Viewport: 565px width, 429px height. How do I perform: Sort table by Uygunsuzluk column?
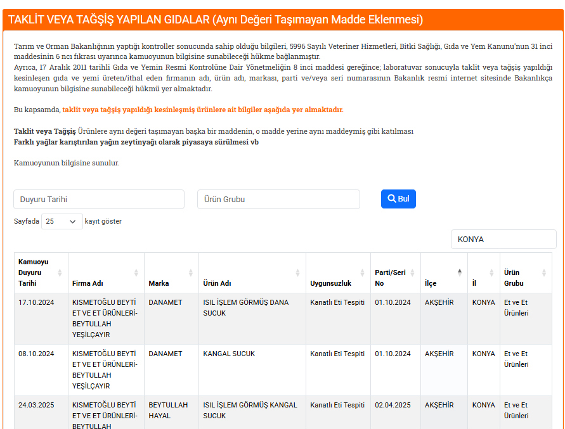click(x=338, y=272)
